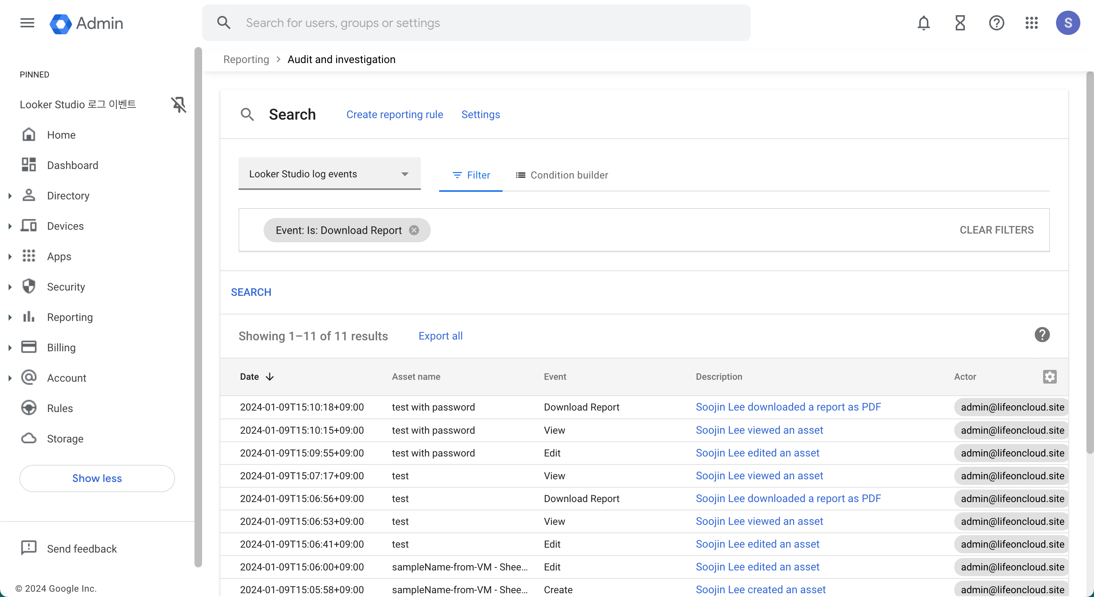Click the CLEAR FILTERS button
1094x597 pixels.
tap(996, 230)
